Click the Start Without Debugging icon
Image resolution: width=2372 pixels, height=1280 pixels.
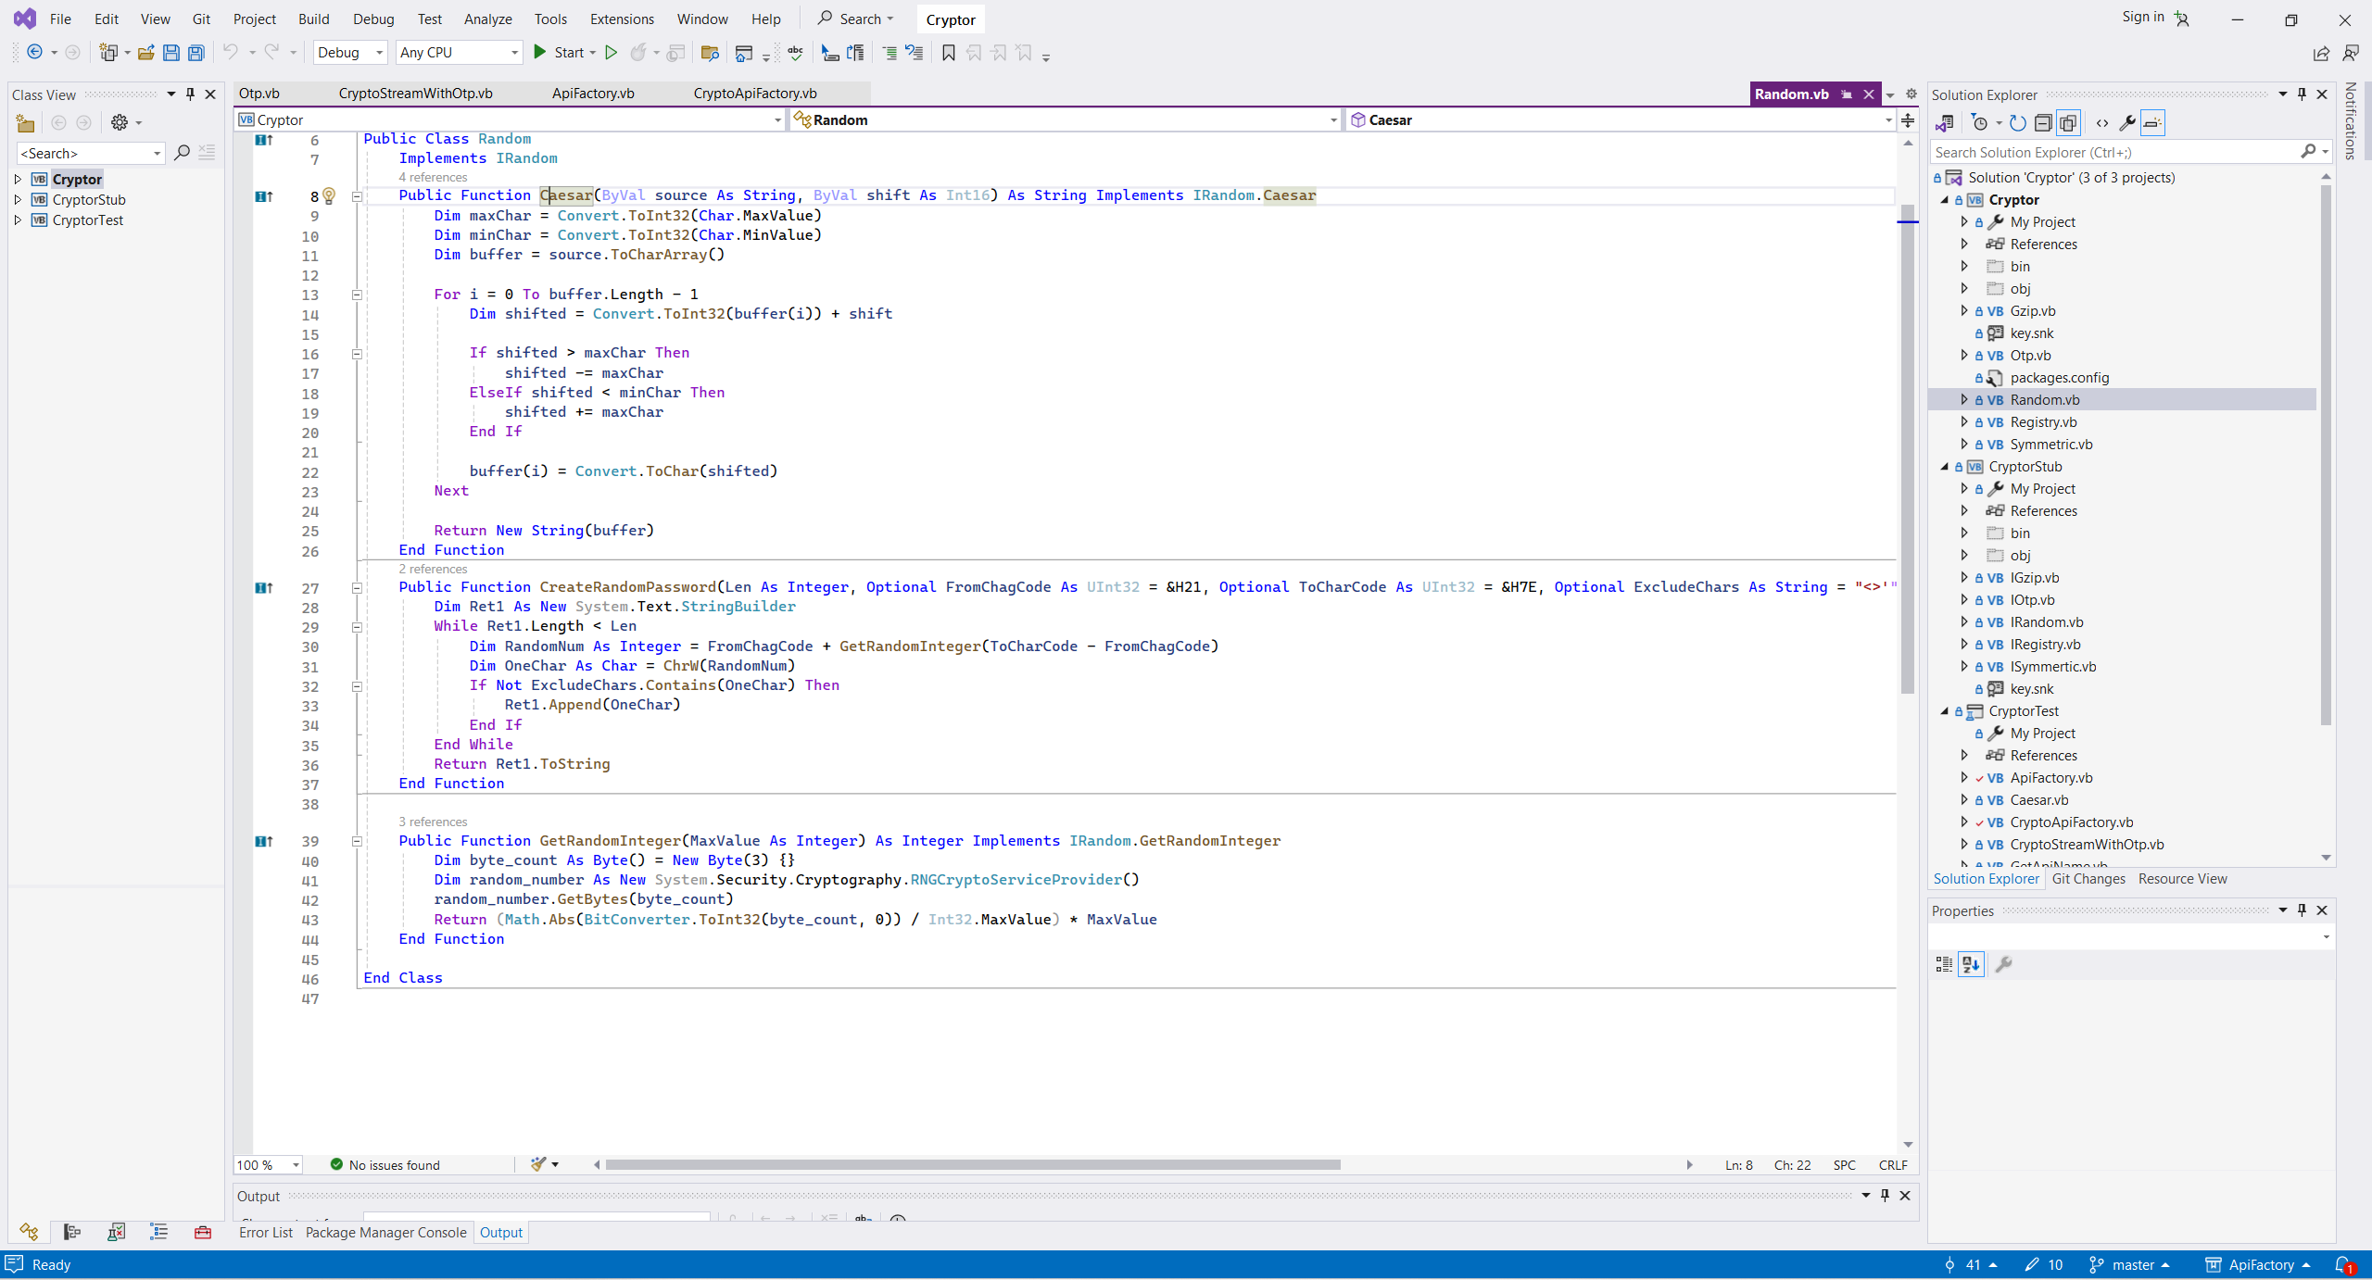(611, 53)
